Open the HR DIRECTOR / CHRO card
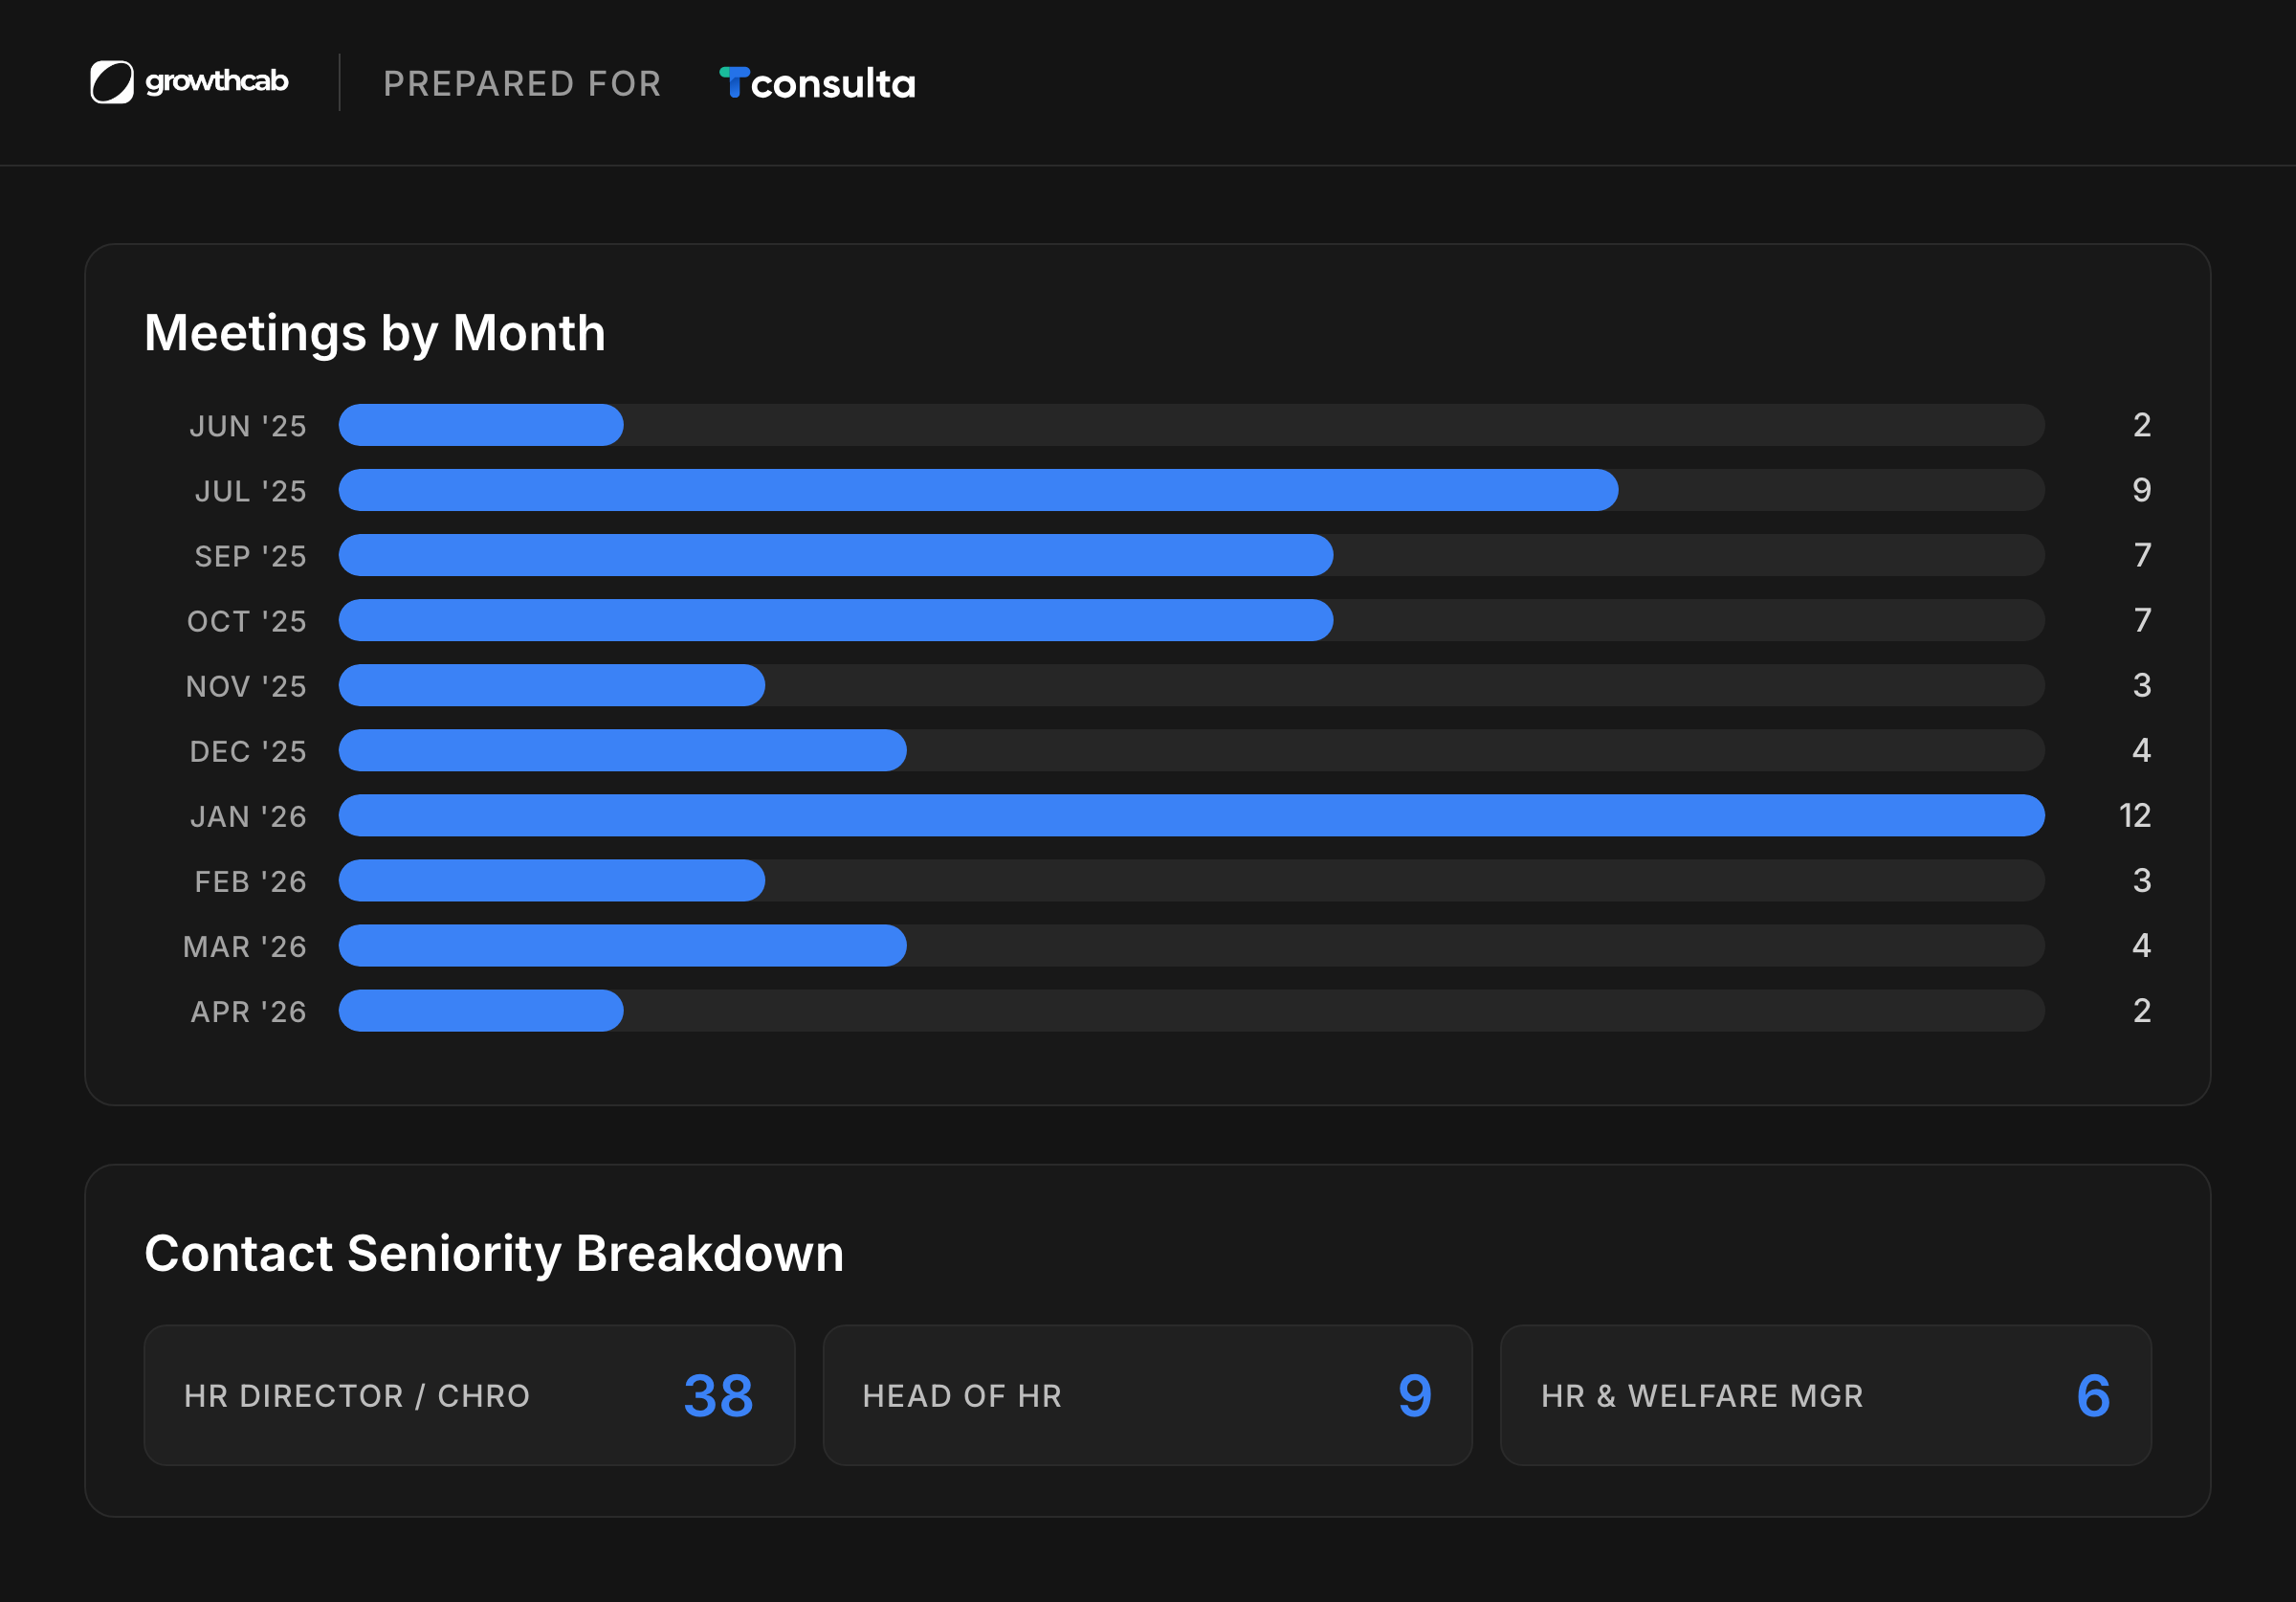 469,1396
